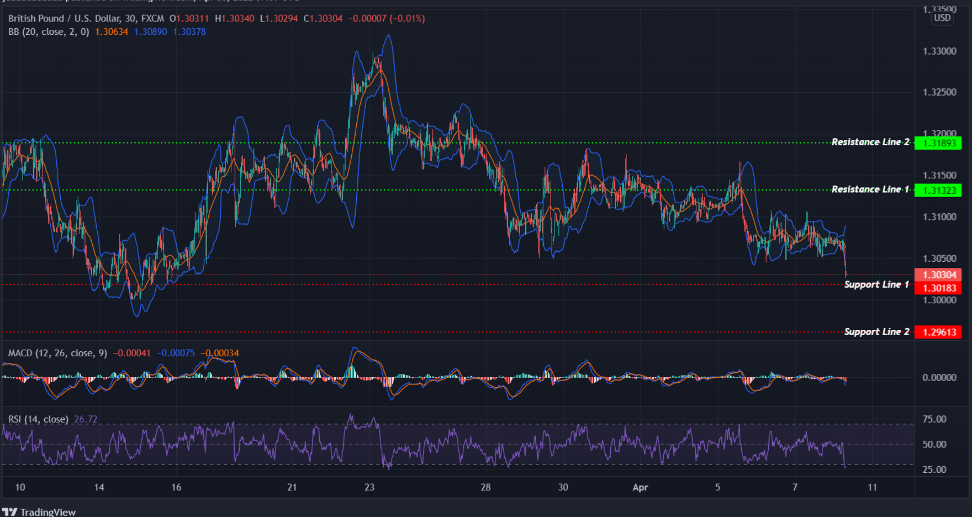Select the BB (20, close, 2, 0) indicator label
The image size is (972, 517).
click(x=50, y=31)
